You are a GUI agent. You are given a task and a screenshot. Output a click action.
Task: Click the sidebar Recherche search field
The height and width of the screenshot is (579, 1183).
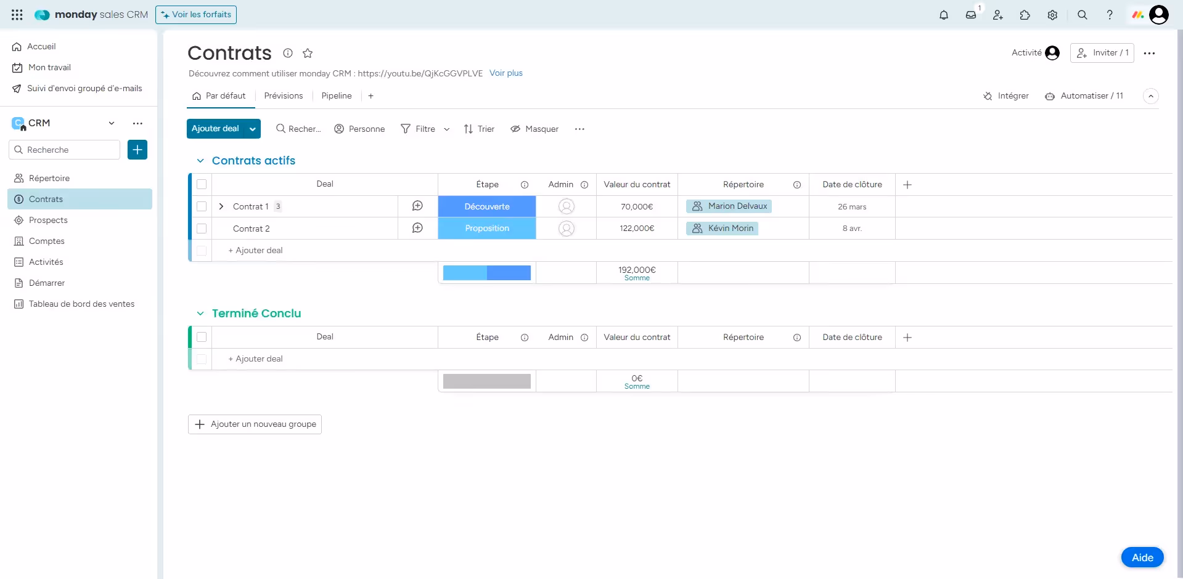[x=64, y=150]
